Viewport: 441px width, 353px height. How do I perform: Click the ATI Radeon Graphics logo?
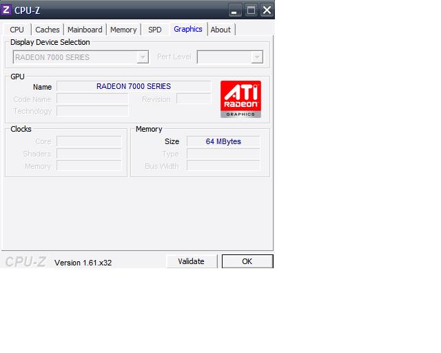tap(240, 99)
